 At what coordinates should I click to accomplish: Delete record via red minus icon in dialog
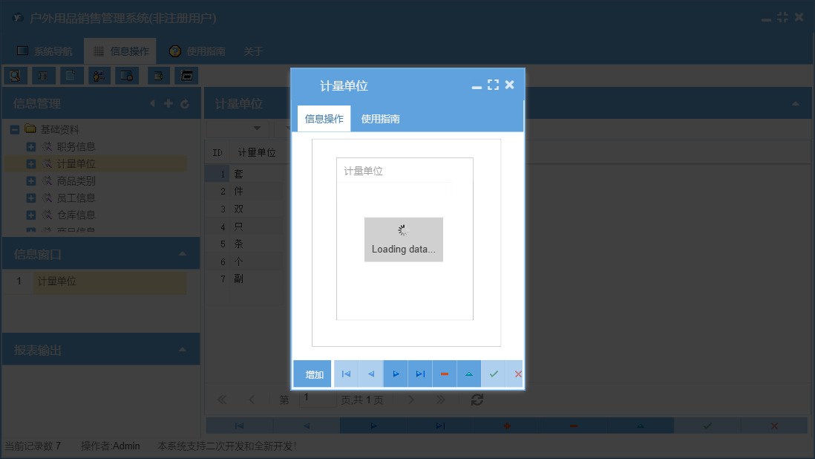tap(444, 374)
